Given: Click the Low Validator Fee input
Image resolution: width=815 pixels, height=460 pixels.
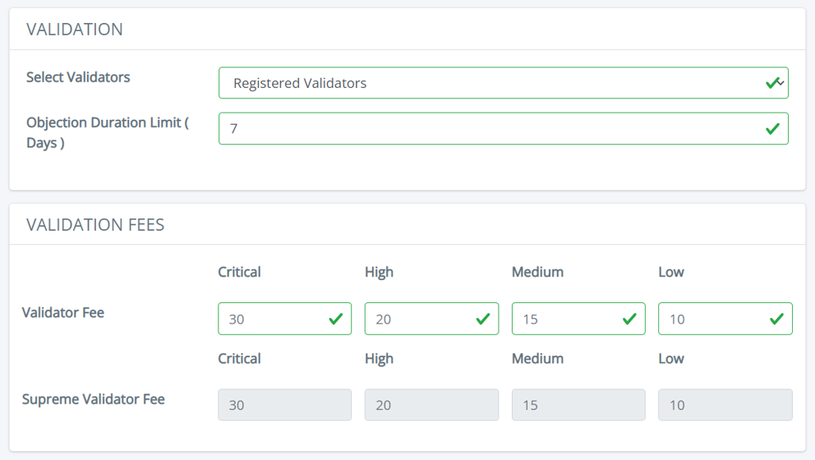Looking at the screenshot, I should click(712, 319).
